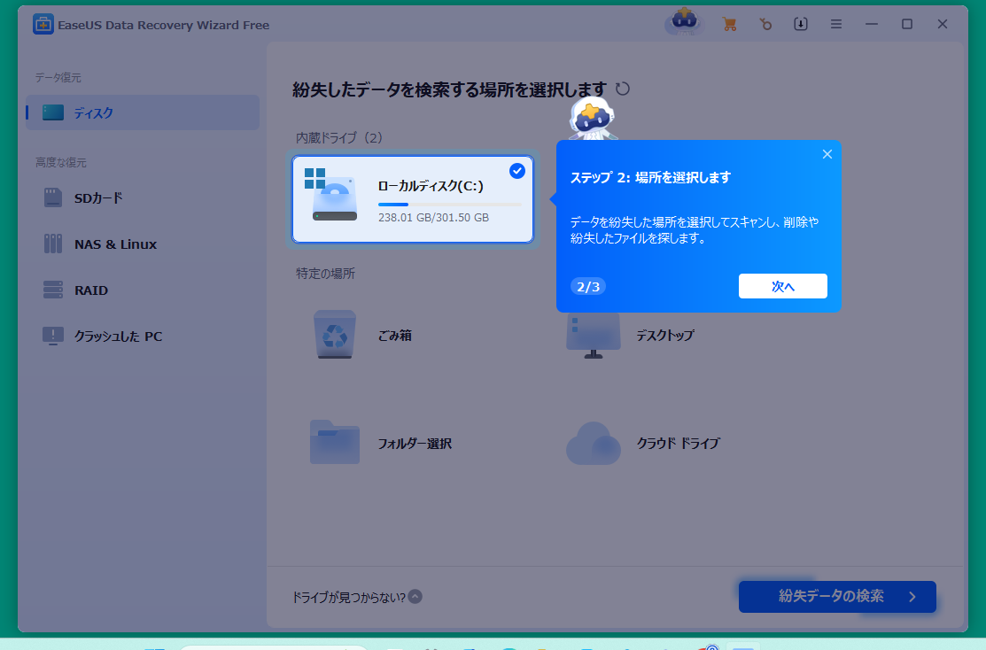The width and height of the screenshot is (986, 650).
Task: Click the クラウド ドライブ label
Action: (x=678, y=444)
